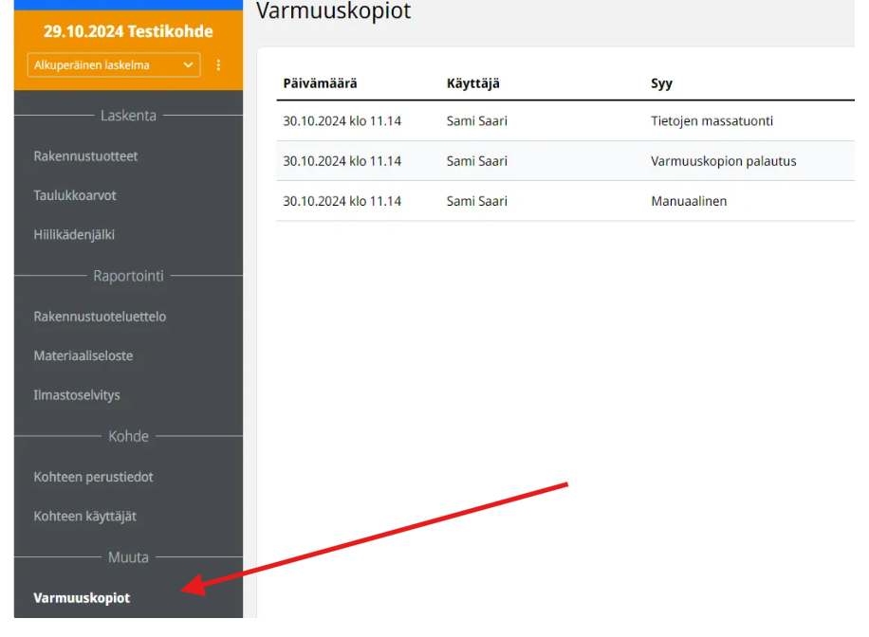
Task: Select the Tietojen massatuonti backup row
Action: (x=565, y=120)
